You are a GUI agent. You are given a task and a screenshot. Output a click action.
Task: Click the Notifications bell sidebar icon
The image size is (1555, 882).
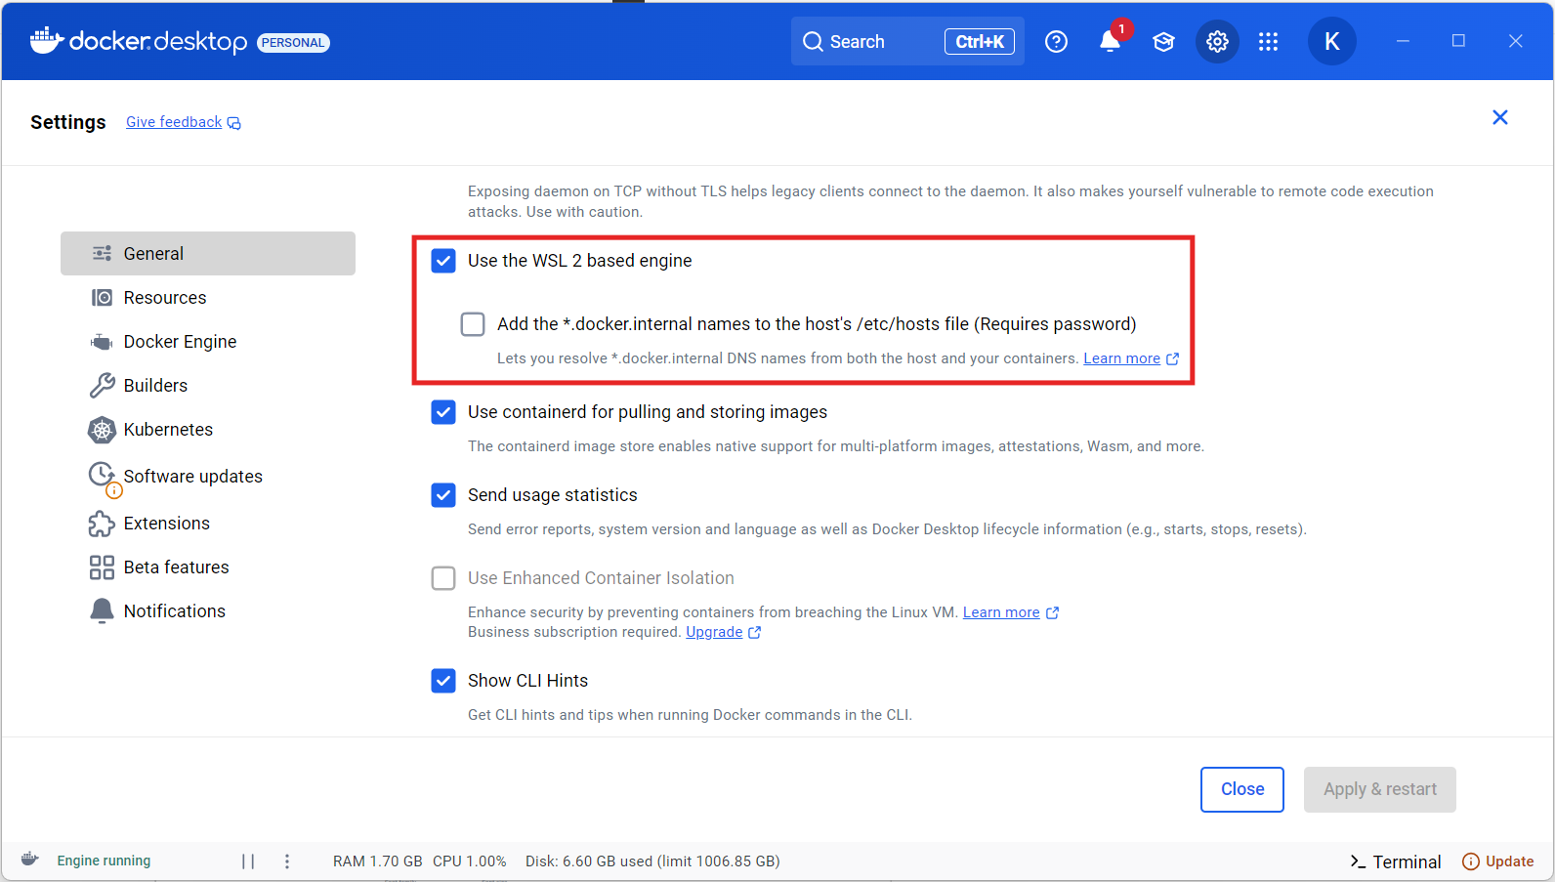pyautogui.click(x=102, y=610)
